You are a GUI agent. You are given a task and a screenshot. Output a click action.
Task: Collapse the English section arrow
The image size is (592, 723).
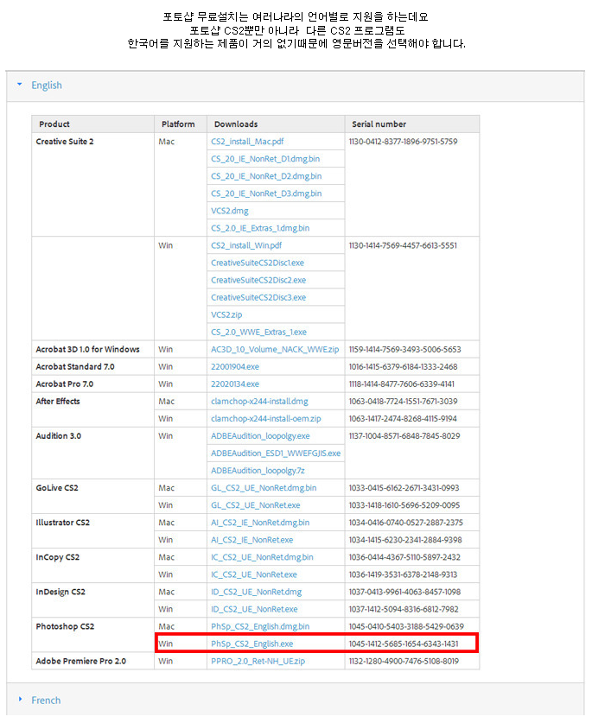(19, 85)
